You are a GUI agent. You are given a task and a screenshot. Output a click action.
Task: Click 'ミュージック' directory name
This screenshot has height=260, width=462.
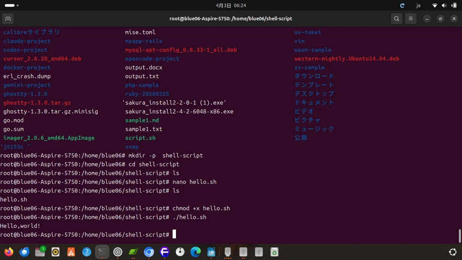tap(314, 129)
